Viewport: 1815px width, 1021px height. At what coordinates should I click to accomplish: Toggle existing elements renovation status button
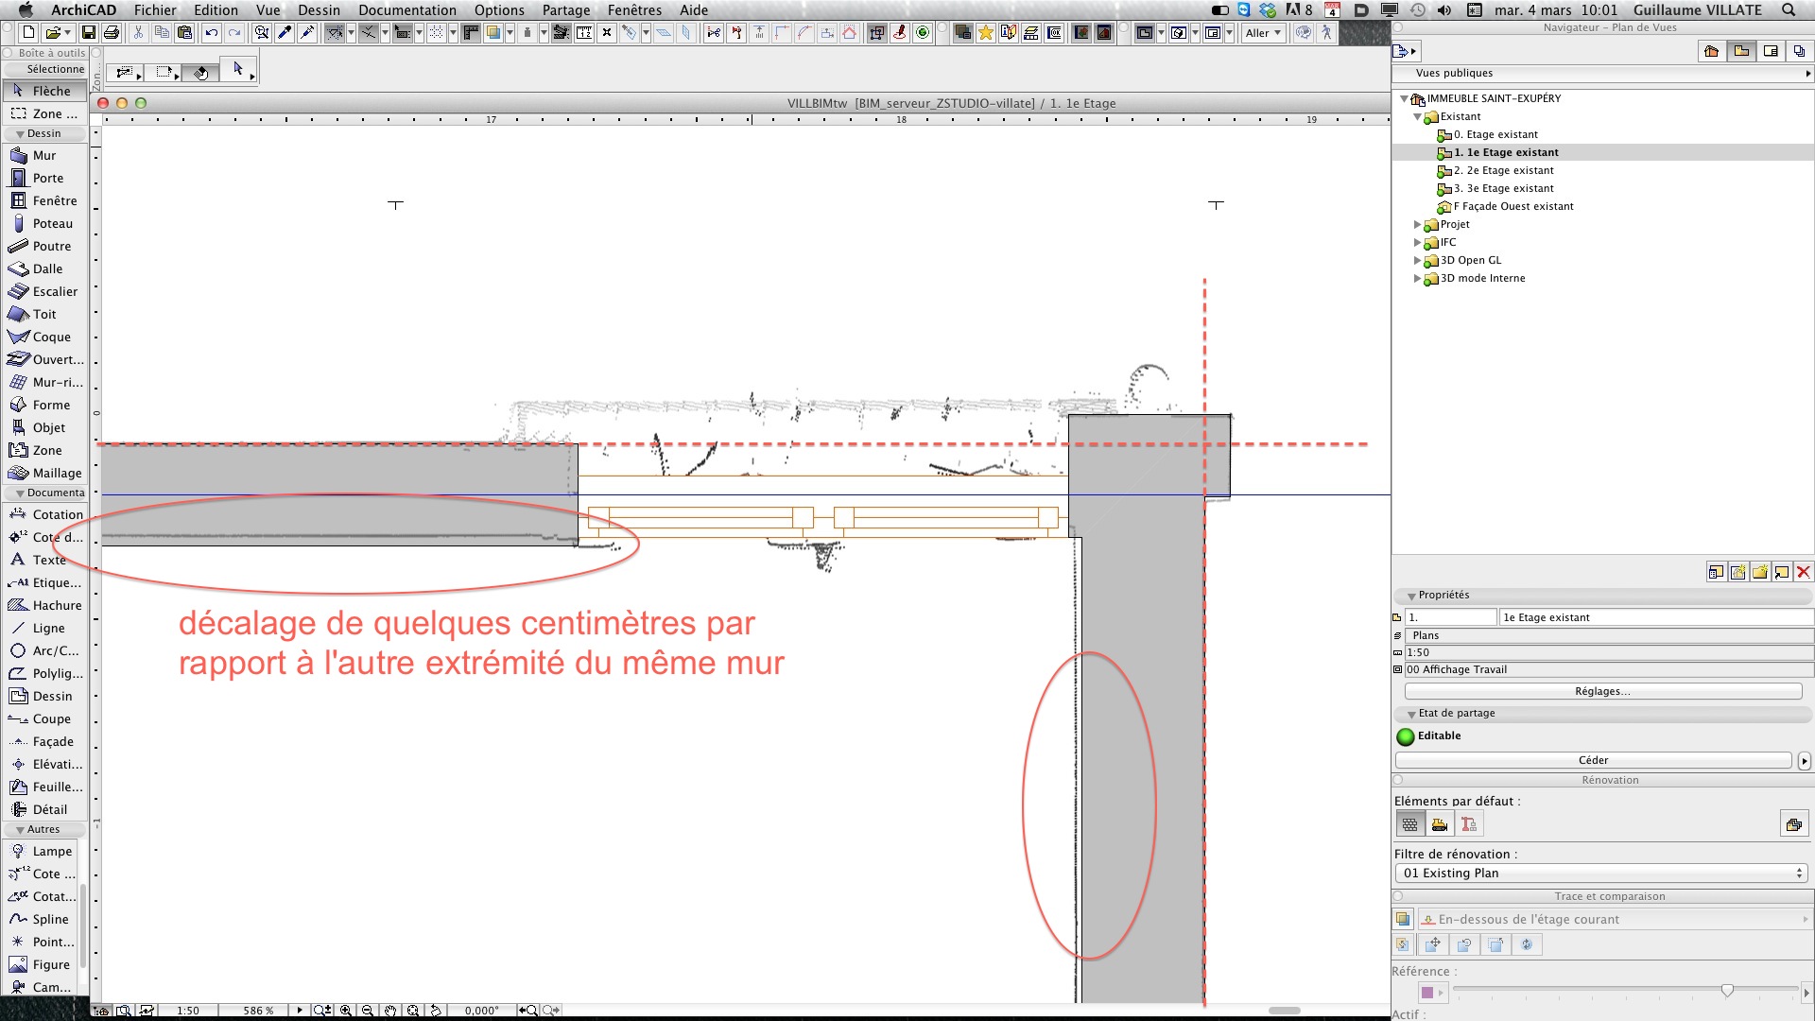1409,824
